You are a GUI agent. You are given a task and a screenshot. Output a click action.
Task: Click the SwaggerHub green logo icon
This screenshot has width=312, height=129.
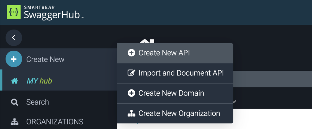14,12
